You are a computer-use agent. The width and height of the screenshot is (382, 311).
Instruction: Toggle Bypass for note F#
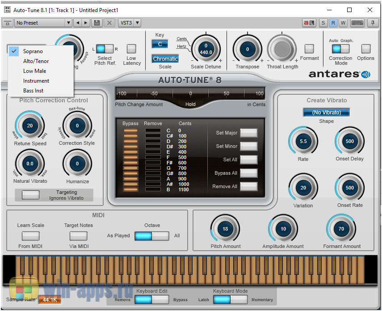coord(130,163)
